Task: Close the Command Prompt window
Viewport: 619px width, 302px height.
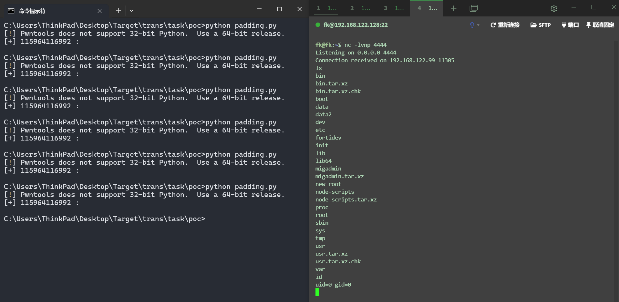Action: pos(300,9)
